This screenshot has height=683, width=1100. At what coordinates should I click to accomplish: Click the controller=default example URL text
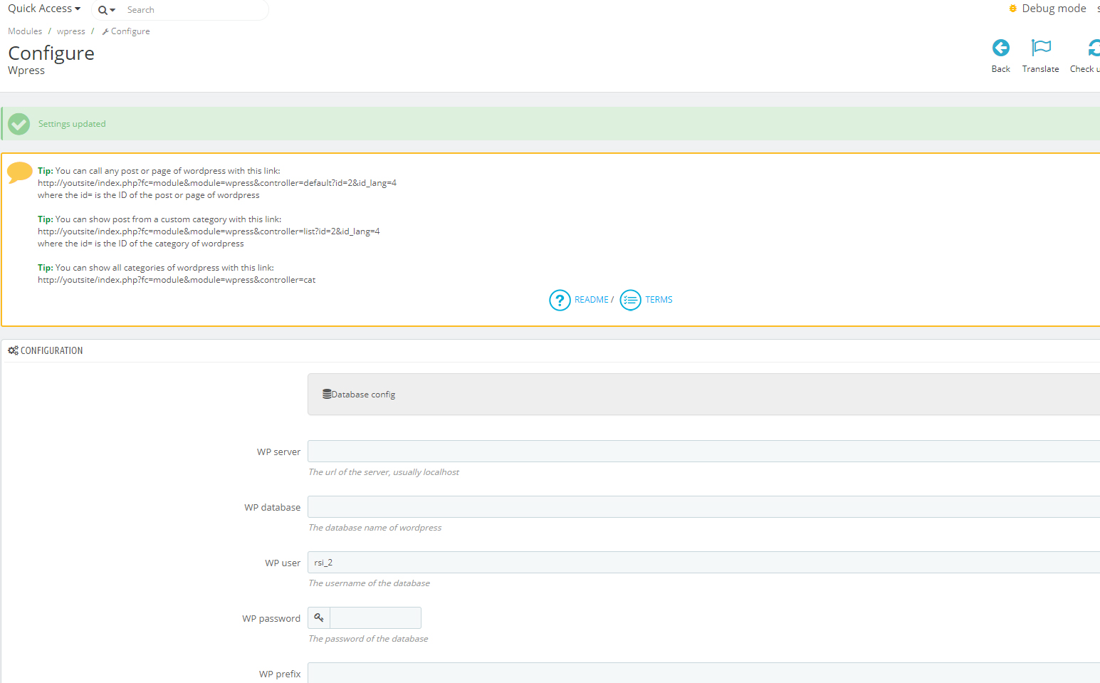click(x=217, y=183)
